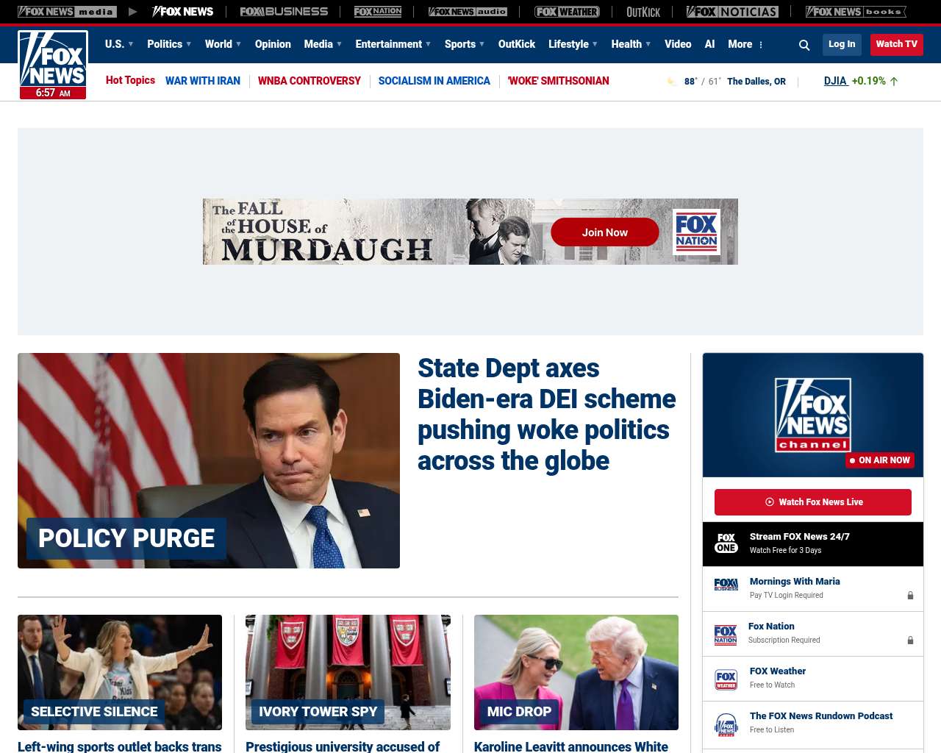Screen dimensions: 941x753
Task: Open The Dalles, OR weather link
Action: [x=756, y=82]
